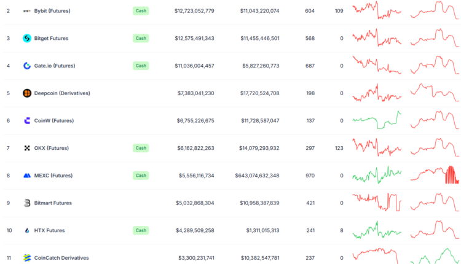Screen dimensions: 461x264
Task: Click the OKX checkered logo icon
Action: pyautogui.click(x=27, y=148)
